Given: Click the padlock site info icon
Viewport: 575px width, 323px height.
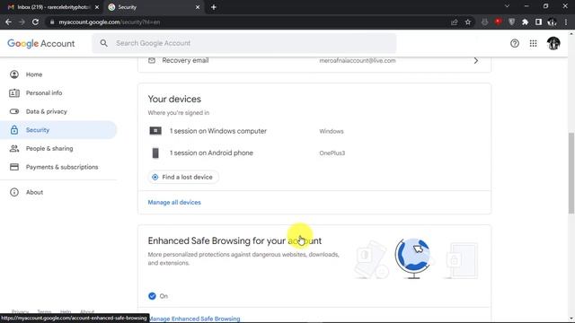Looking at the screenshot, I should 52,22.
